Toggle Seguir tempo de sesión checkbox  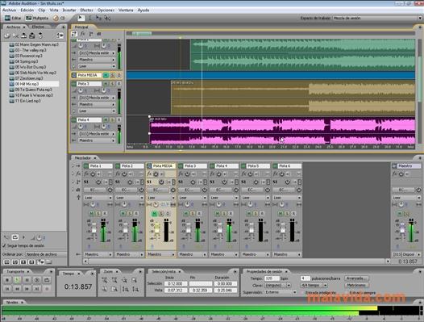pyautogui.click(x=4, y=245)
